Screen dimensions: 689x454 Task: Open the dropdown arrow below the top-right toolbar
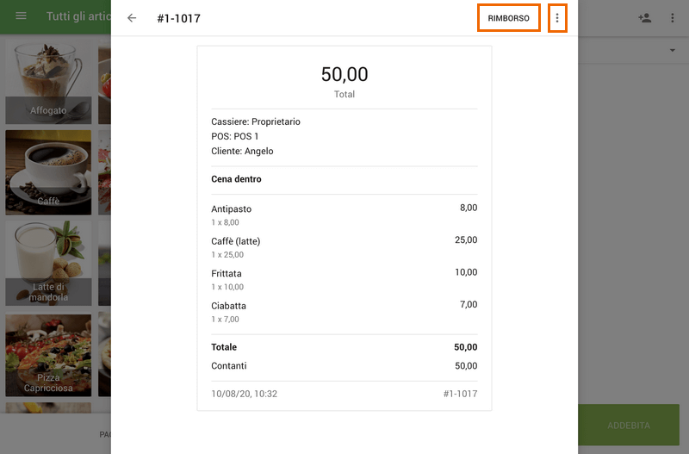[x=672, y=51]
